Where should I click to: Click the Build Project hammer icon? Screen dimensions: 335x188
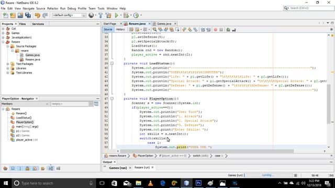[x=100, y=15]
